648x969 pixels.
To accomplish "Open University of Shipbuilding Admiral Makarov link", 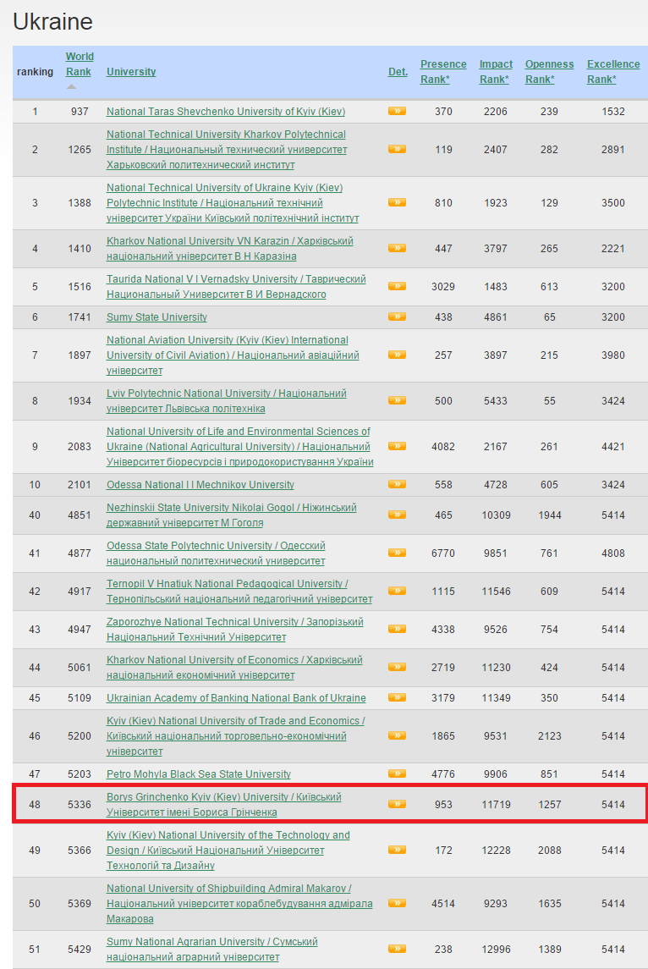I will [x=239, y=904].
